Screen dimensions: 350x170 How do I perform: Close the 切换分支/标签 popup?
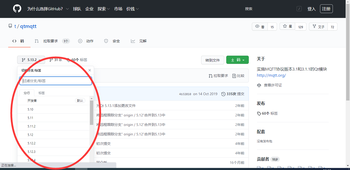click(90, 70)
